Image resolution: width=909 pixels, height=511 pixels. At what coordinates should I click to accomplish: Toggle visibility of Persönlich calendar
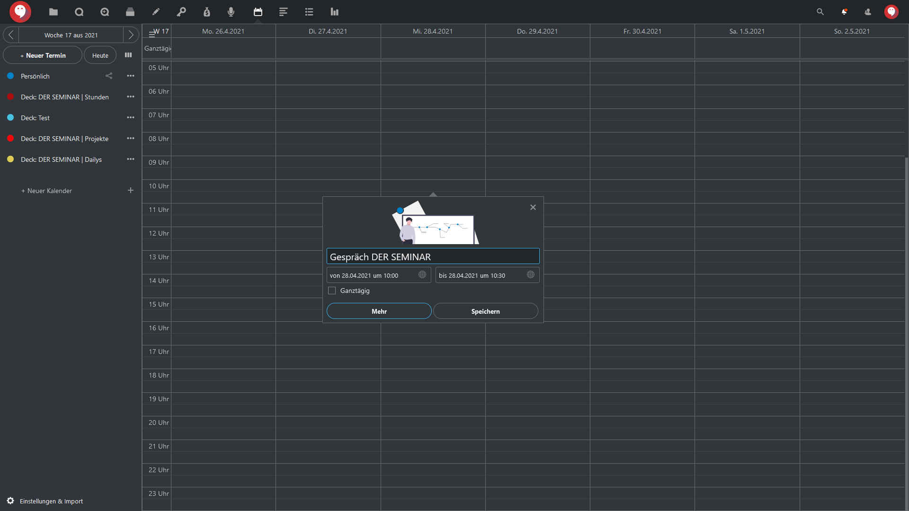click(x=10, y=76)
